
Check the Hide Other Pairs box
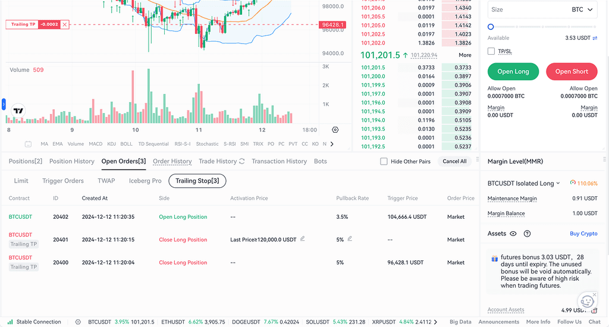[384, 161]
